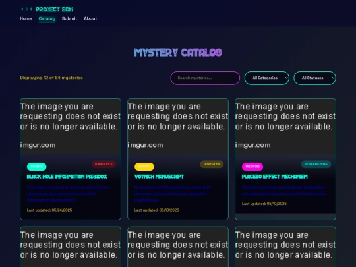This screenshot has height=267, width=356.
Task: Open the Submit page
Action: (69, 18)
